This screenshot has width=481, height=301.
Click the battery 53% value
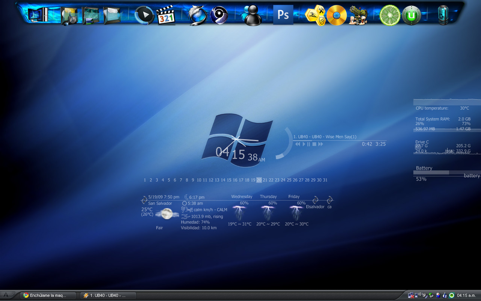421,179
